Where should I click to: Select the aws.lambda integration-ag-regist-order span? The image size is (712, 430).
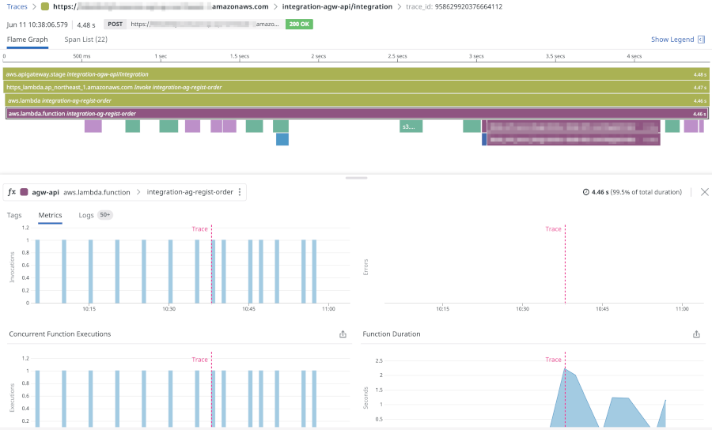[357, 100]
